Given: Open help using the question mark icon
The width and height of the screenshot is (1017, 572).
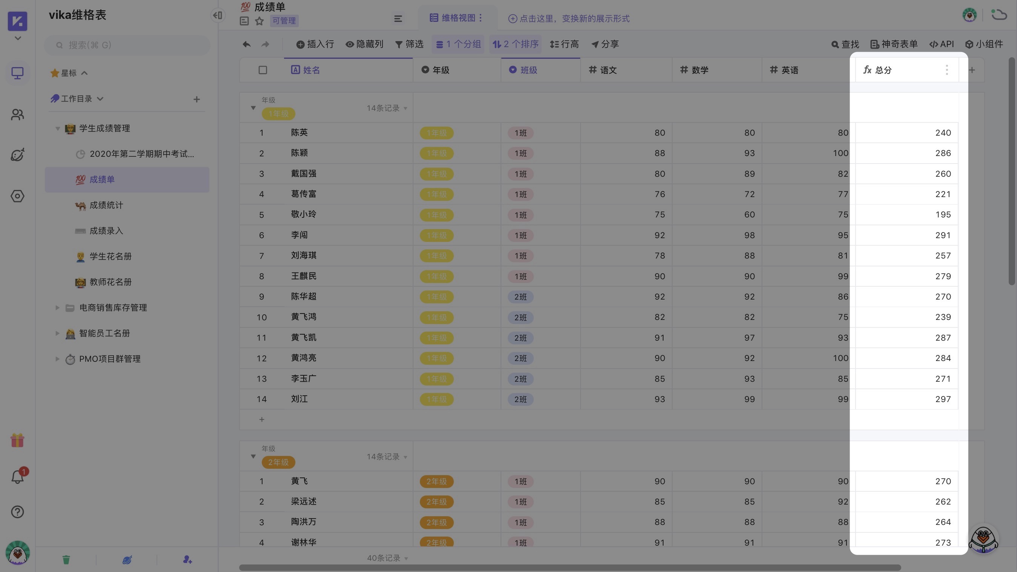Looking at the screenshot, I should [17, 512].
